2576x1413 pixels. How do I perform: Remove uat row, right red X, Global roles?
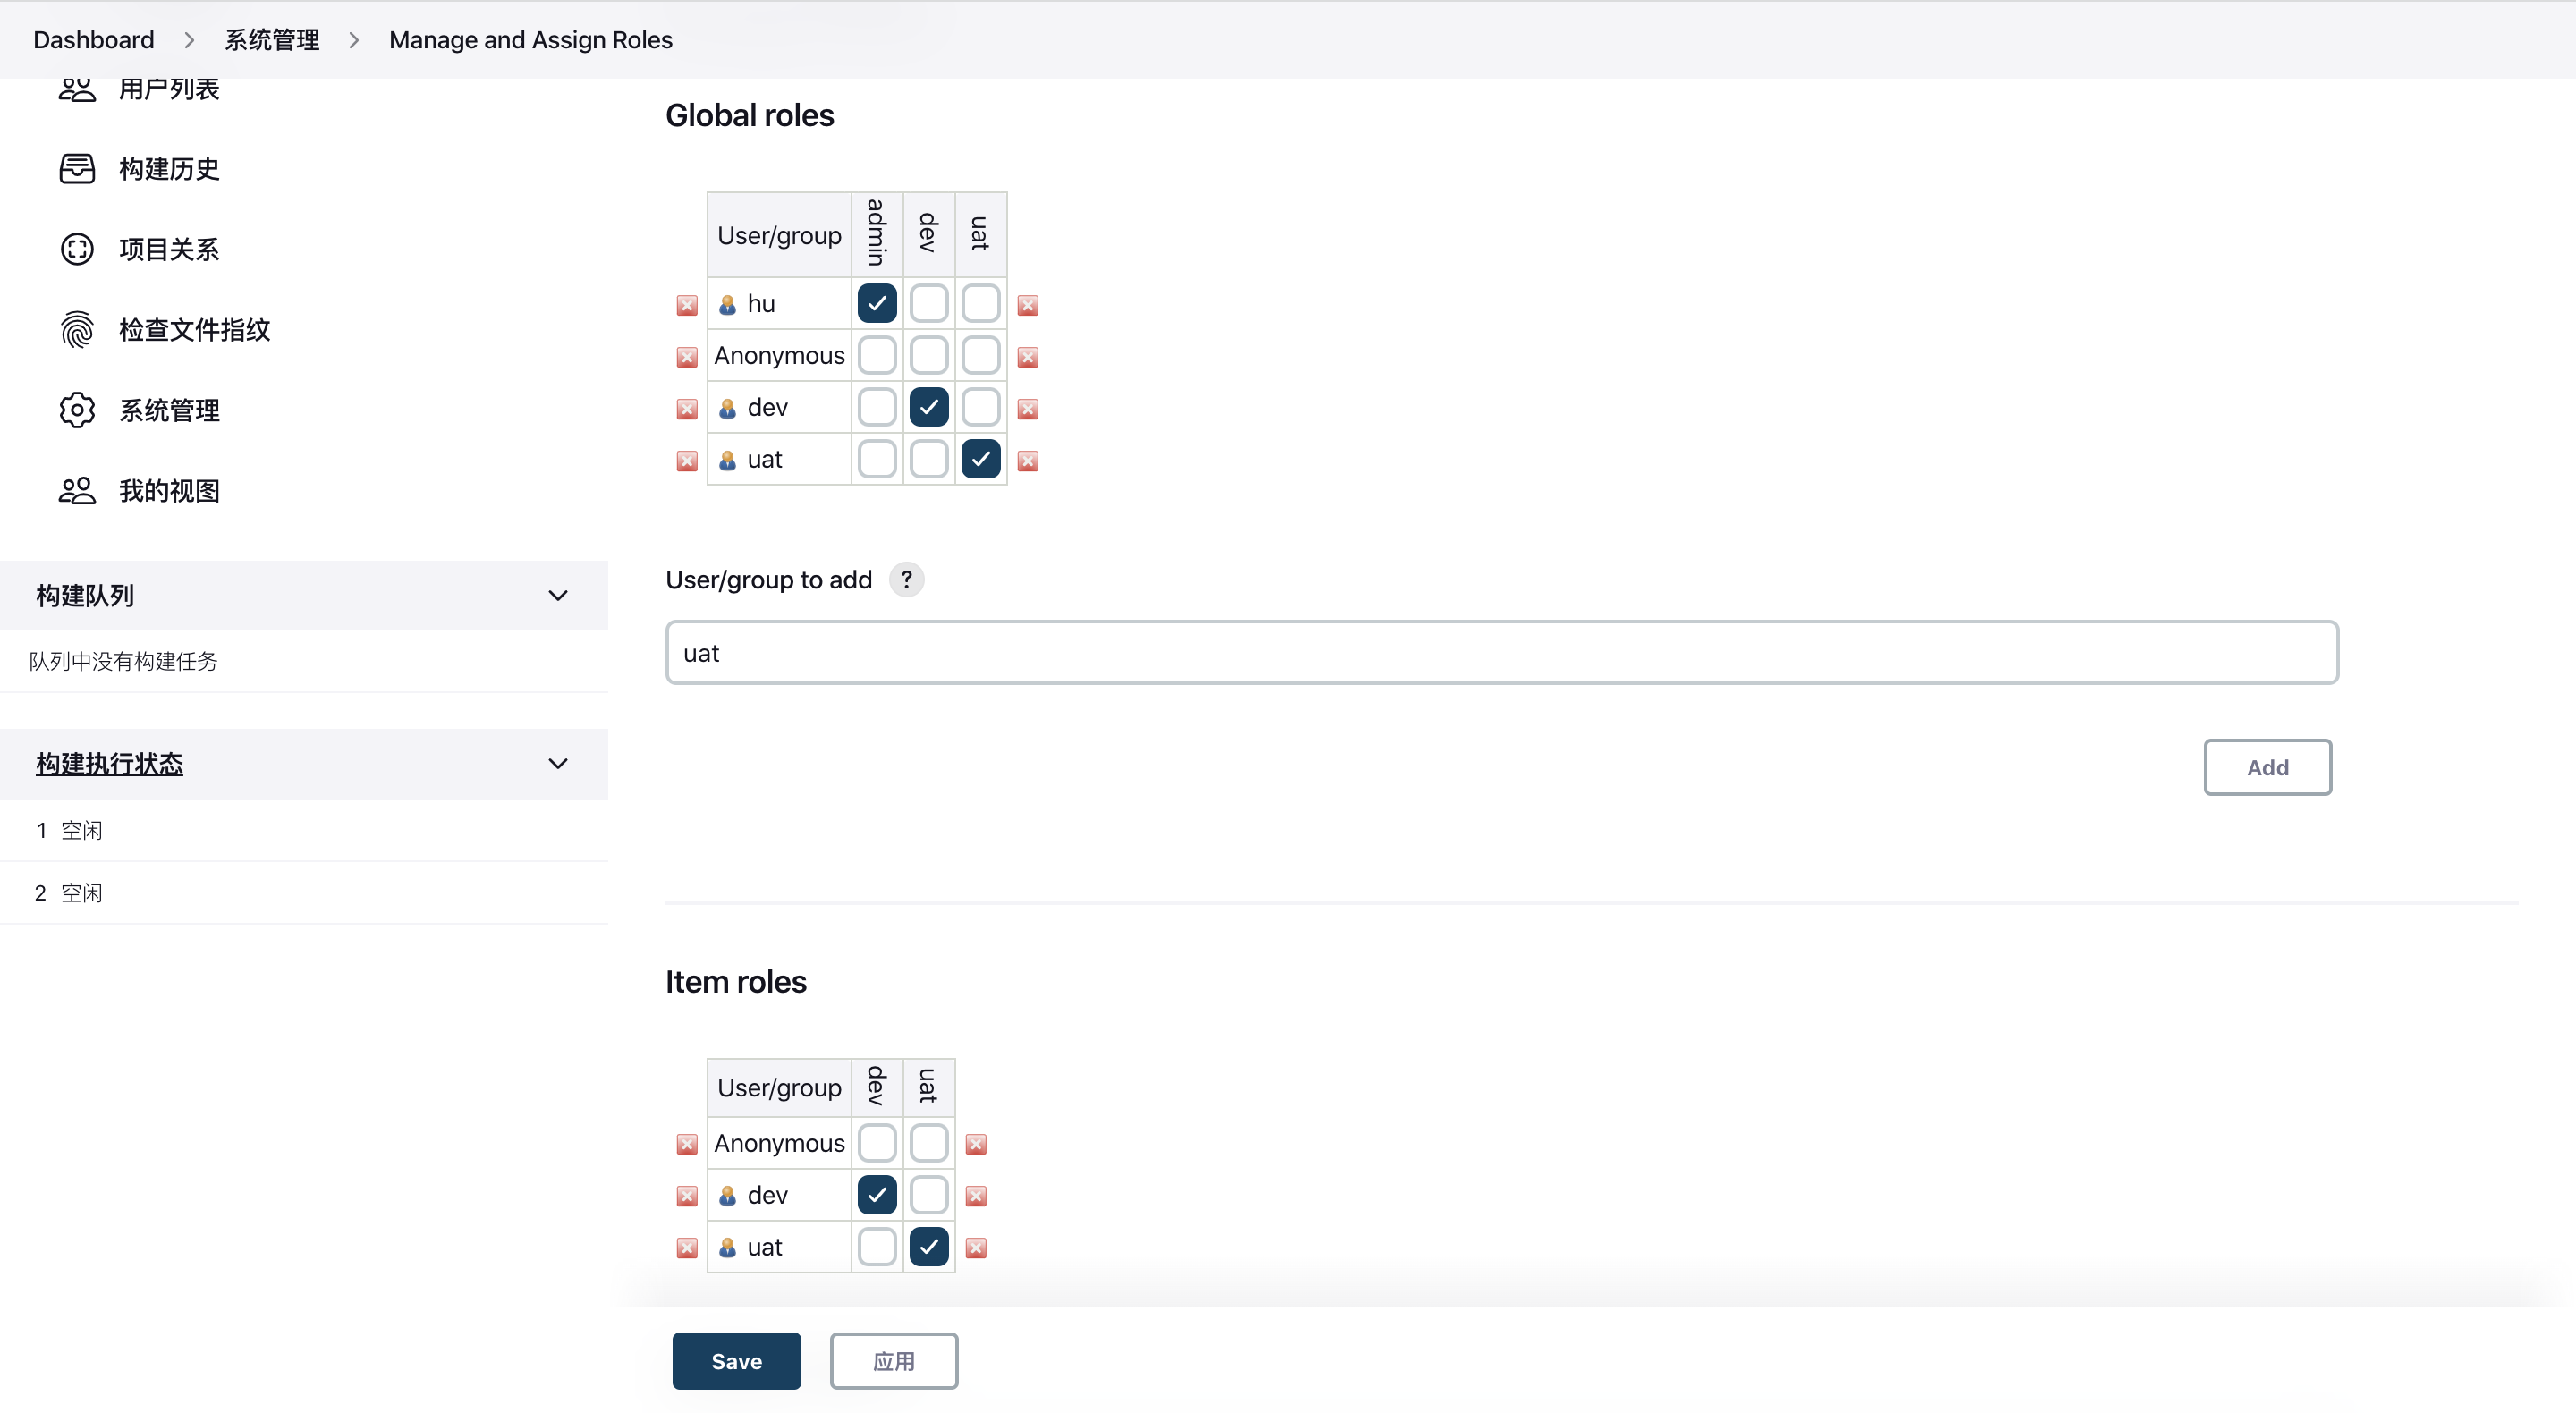click(1028, 461)
